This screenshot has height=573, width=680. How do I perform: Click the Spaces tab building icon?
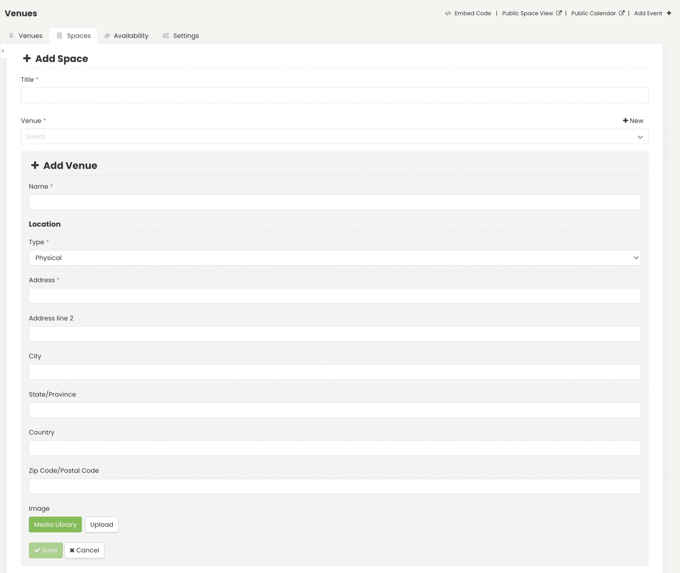(x=59, y=36)
